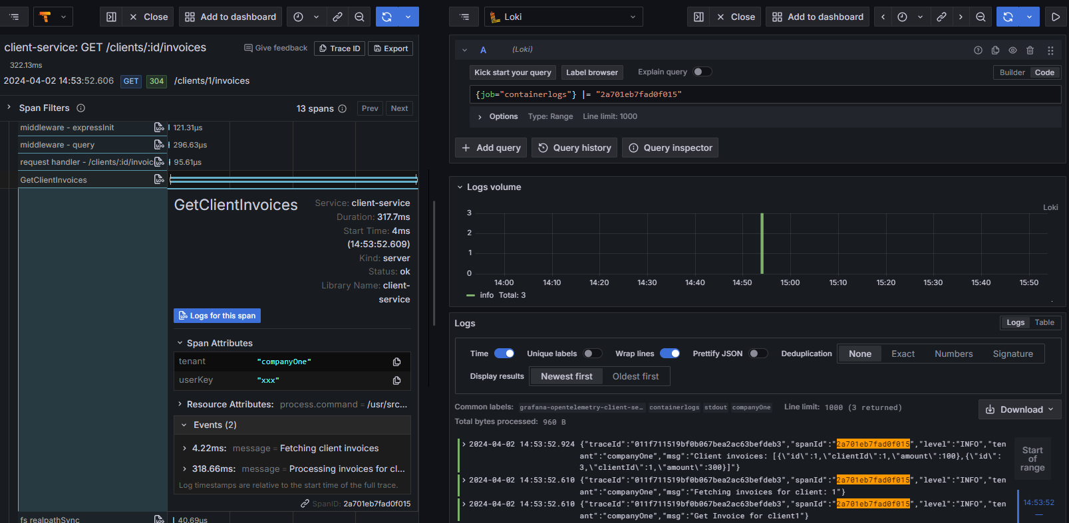The image size is (1069, 523).
Task: Disable Wrap lines switch
Action: coord(670,354)
